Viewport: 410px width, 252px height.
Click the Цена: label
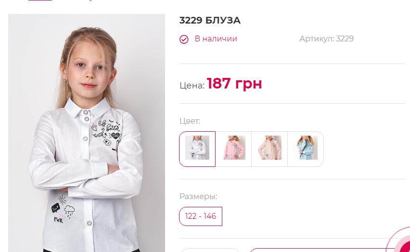coord(192,86)
